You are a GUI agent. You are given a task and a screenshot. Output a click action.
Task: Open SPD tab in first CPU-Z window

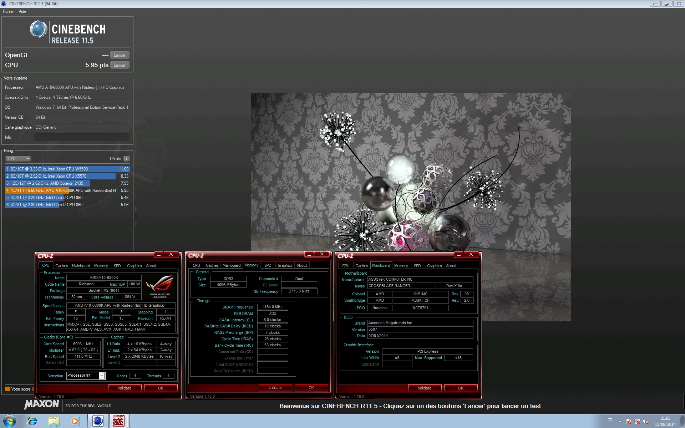point(117,266)
